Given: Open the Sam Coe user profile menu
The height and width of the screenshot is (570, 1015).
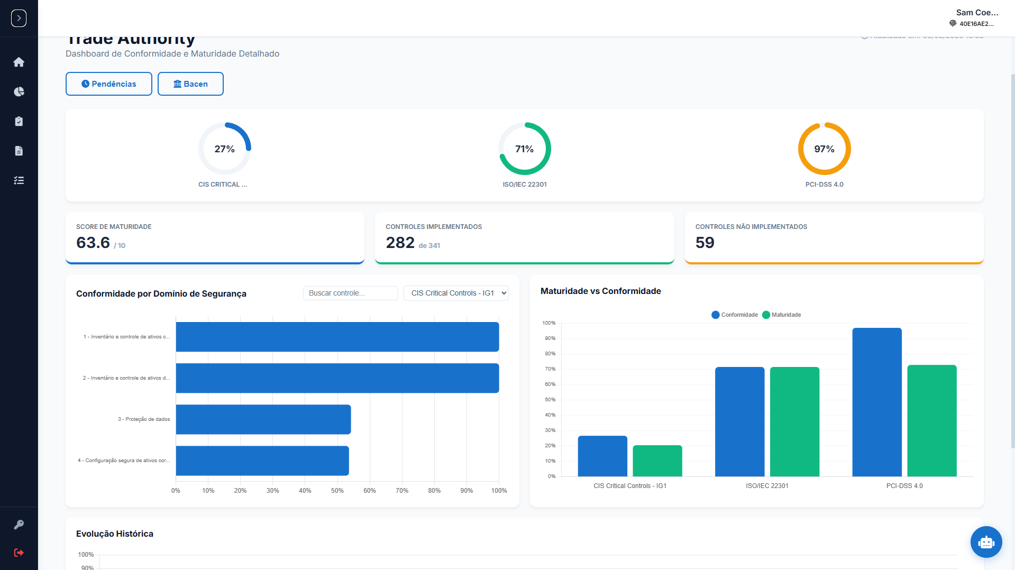Looking at the screenshot, I should point(974,17).
